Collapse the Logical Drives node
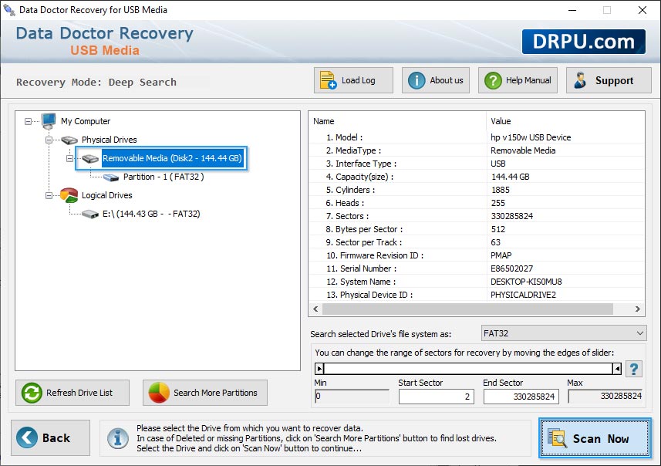Image resolution: width=661 pixels, height=466 pixels. pos(49,195)
